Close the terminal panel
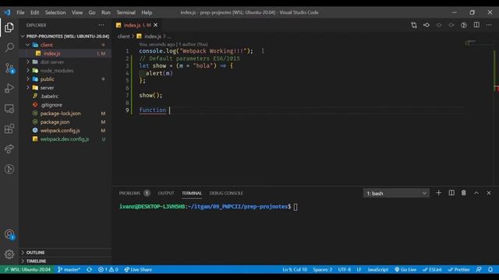Image resolution: width=499 pixels, height=280 pixels. click(489, 193)
